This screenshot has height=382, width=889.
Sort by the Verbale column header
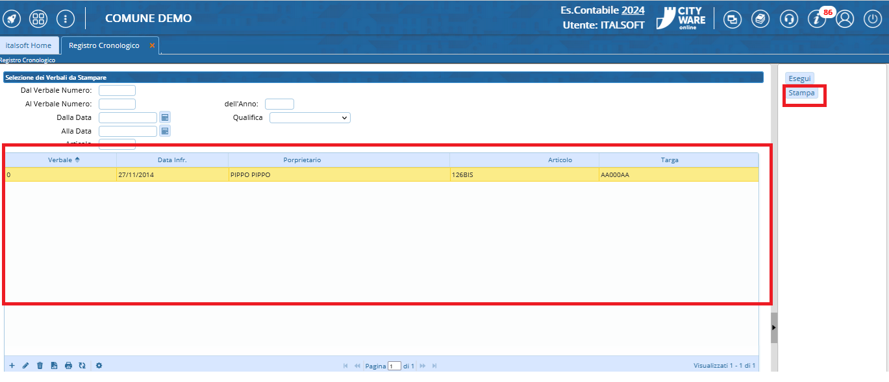60,160
